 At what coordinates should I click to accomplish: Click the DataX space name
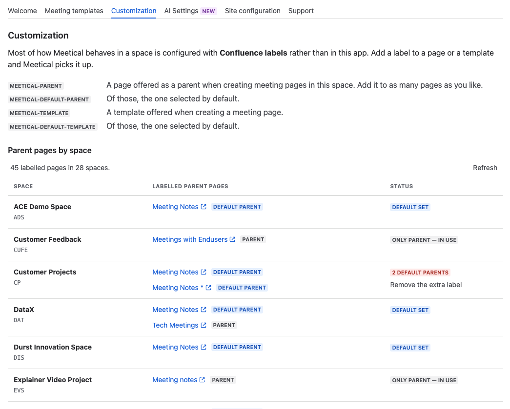(24, 310)
